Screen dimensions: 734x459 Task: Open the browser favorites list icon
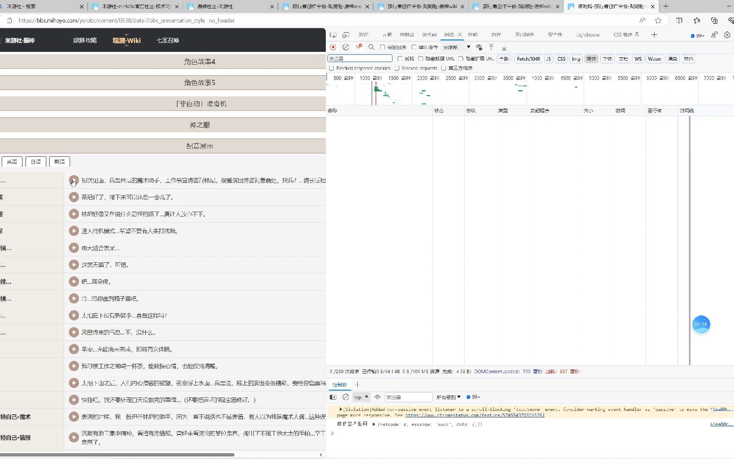[697, 20]
